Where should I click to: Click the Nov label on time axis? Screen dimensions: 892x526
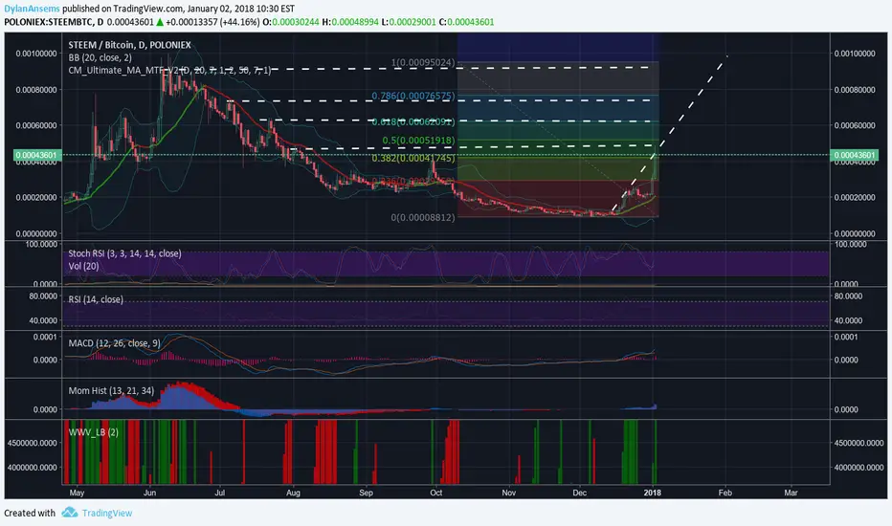[508, 493]
